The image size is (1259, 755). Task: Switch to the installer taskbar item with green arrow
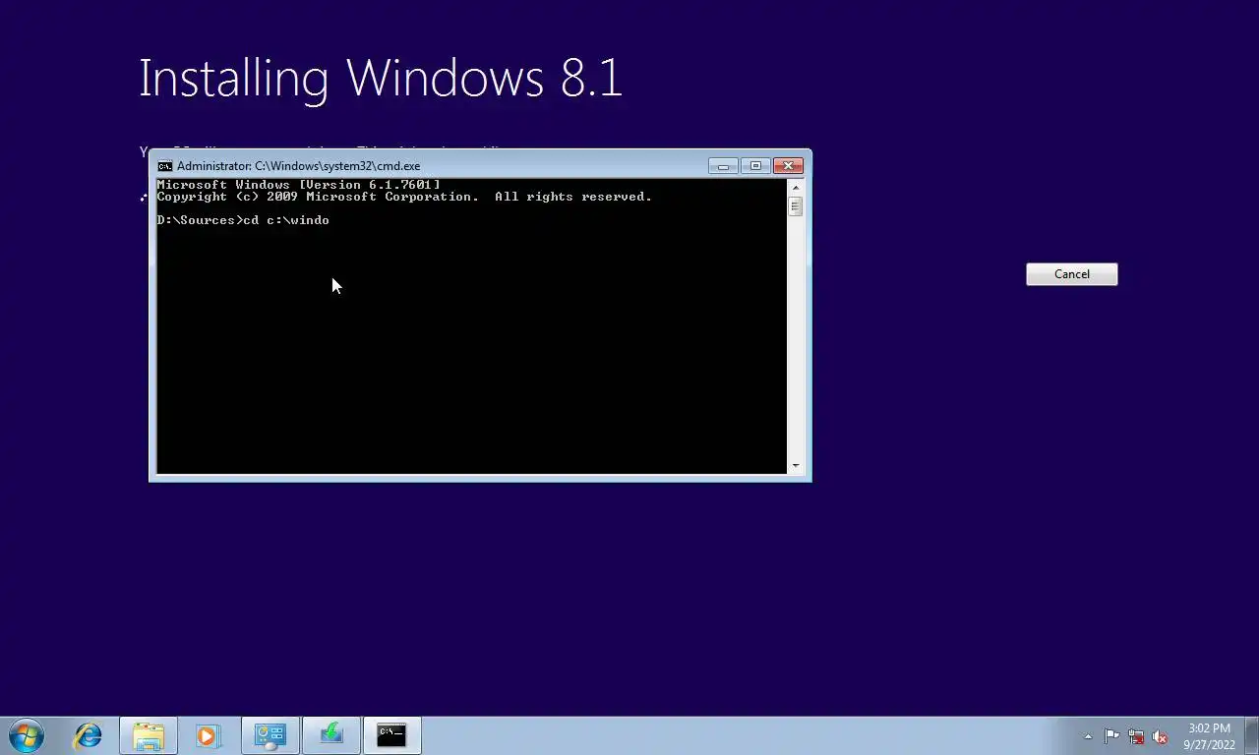(331, 735)
